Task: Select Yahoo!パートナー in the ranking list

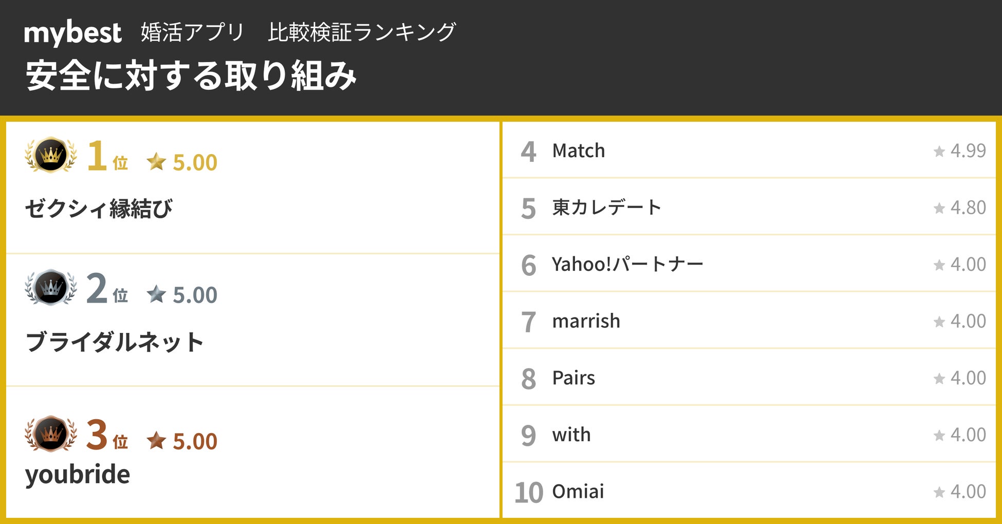Action: coord(627,264)
